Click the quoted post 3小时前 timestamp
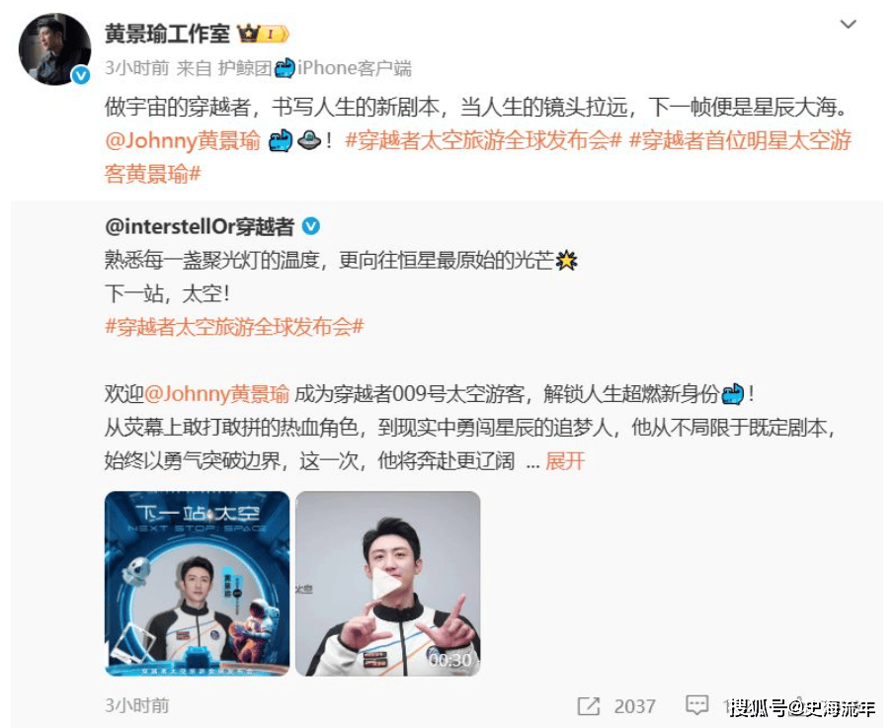 click(x=137, y=705)
